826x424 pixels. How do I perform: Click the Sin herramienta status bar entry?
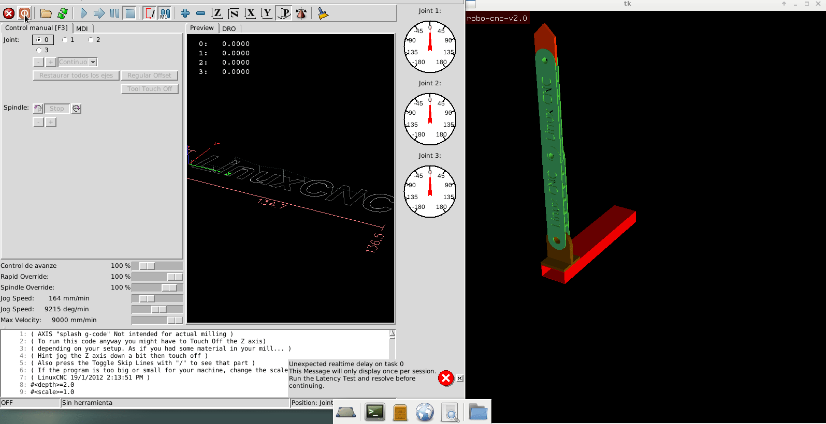pyautogui.click(x=175, y=403)
